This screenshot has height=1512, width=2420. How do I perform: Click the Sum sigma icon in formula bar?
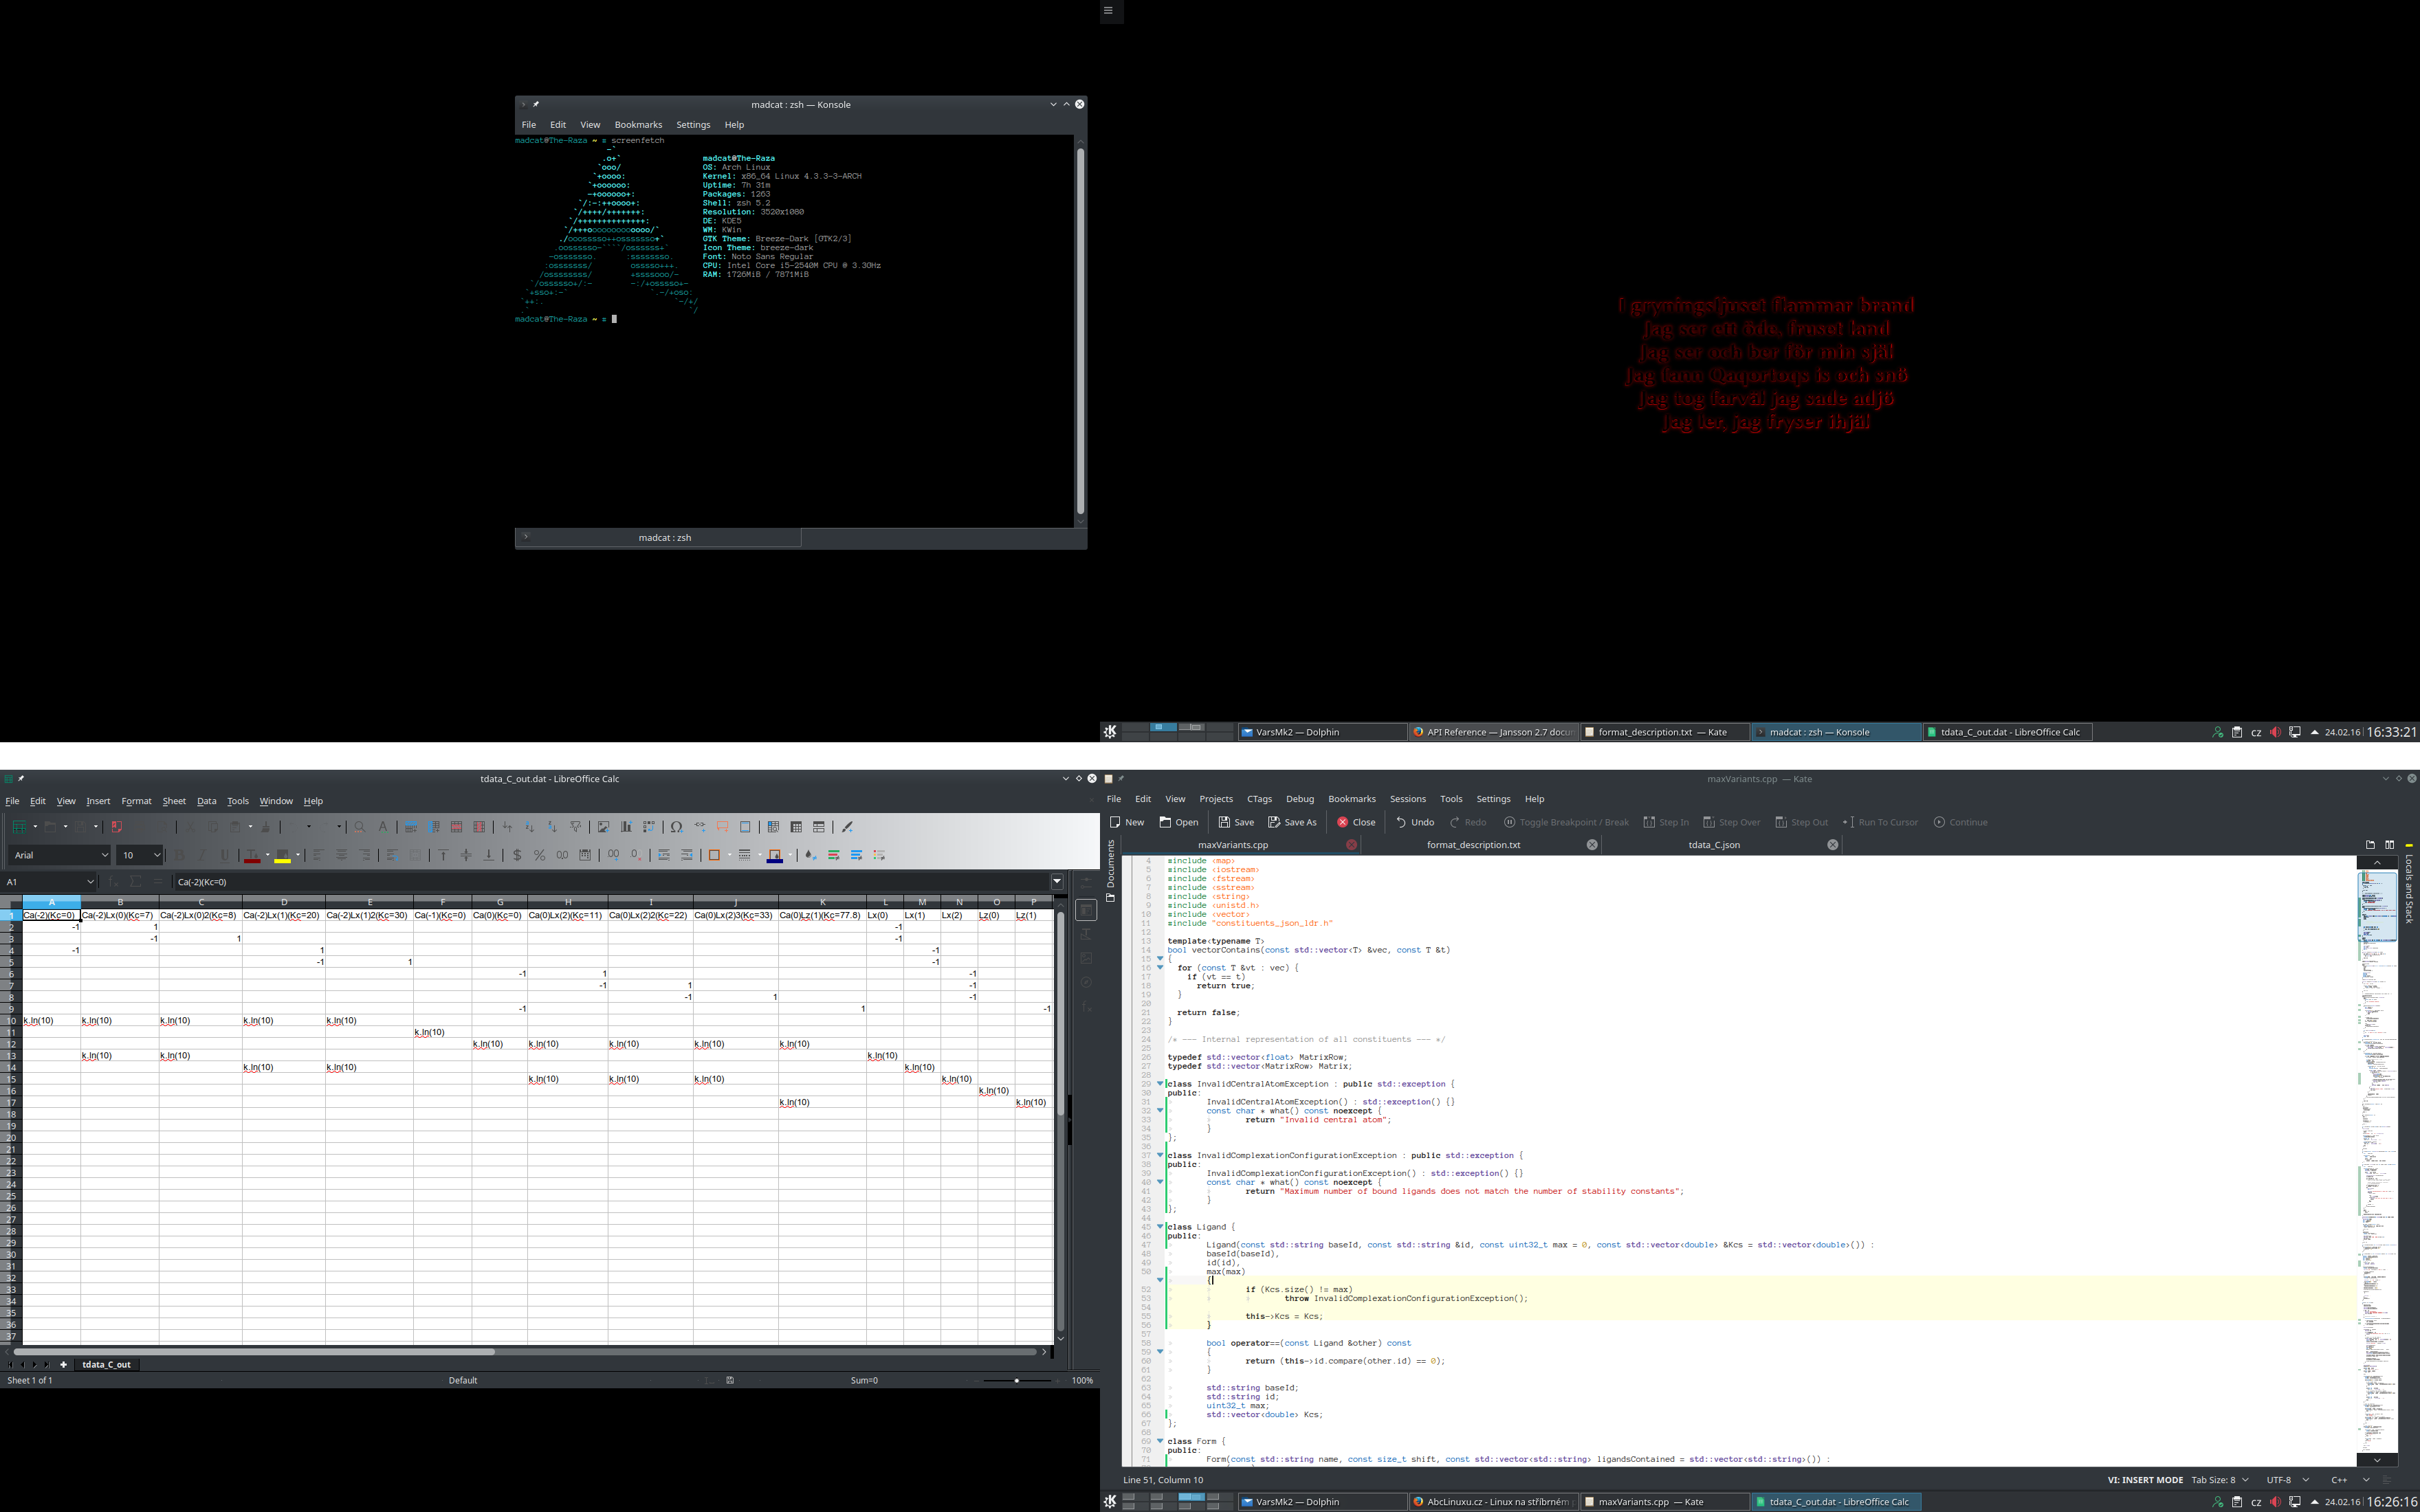[136, 882]
